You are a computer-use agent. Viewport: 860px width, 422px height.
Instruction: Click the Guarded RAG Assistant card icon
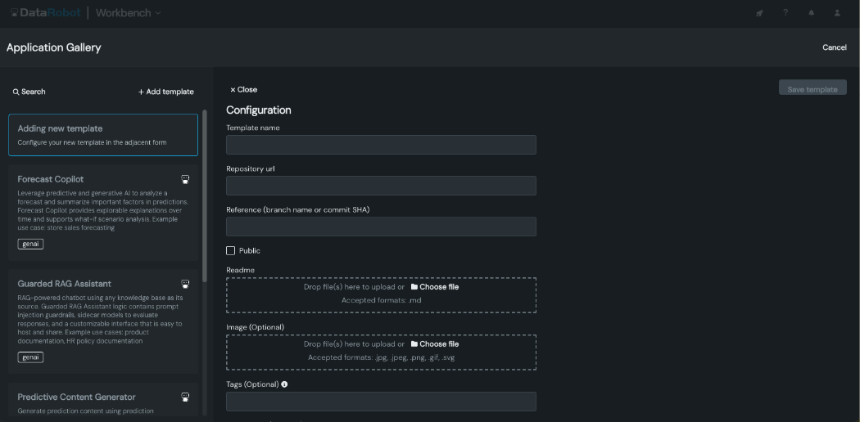(186, 284)
